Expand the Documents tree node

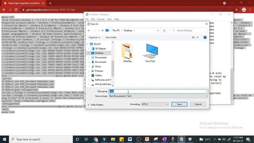(x=89, y=58)
